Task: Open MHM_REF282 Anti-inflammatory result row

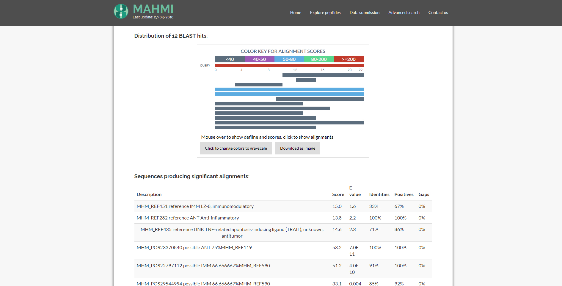Action: (x=188, y=218)
